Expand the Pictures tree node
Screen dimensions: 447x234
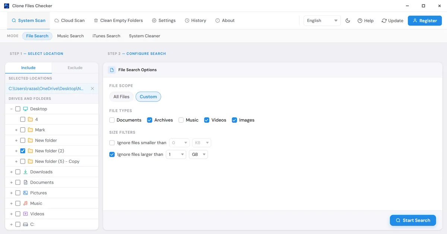pos(12,193)
